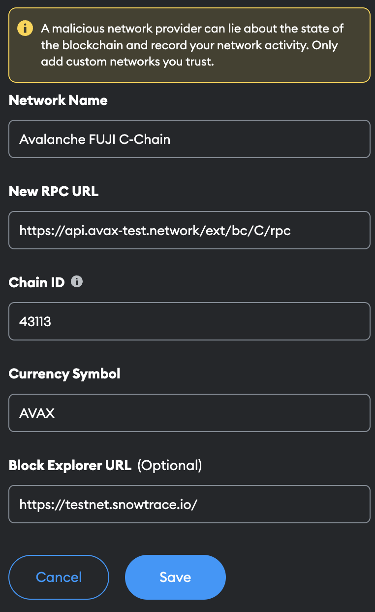The height and width of the screenshot is (612, 375).
Task: Click the (Optional) text beside Block Explorer URL
Action: 170,465
